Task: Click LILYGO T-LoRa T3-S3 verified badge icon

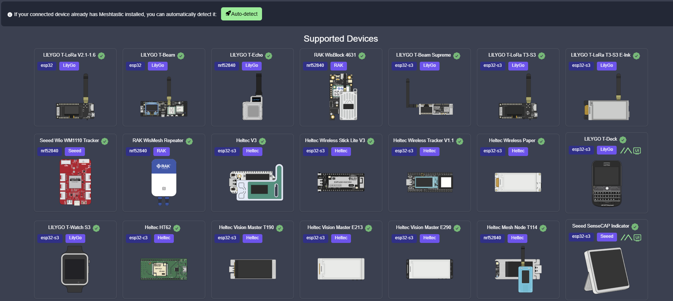Action: click(542, 56)
